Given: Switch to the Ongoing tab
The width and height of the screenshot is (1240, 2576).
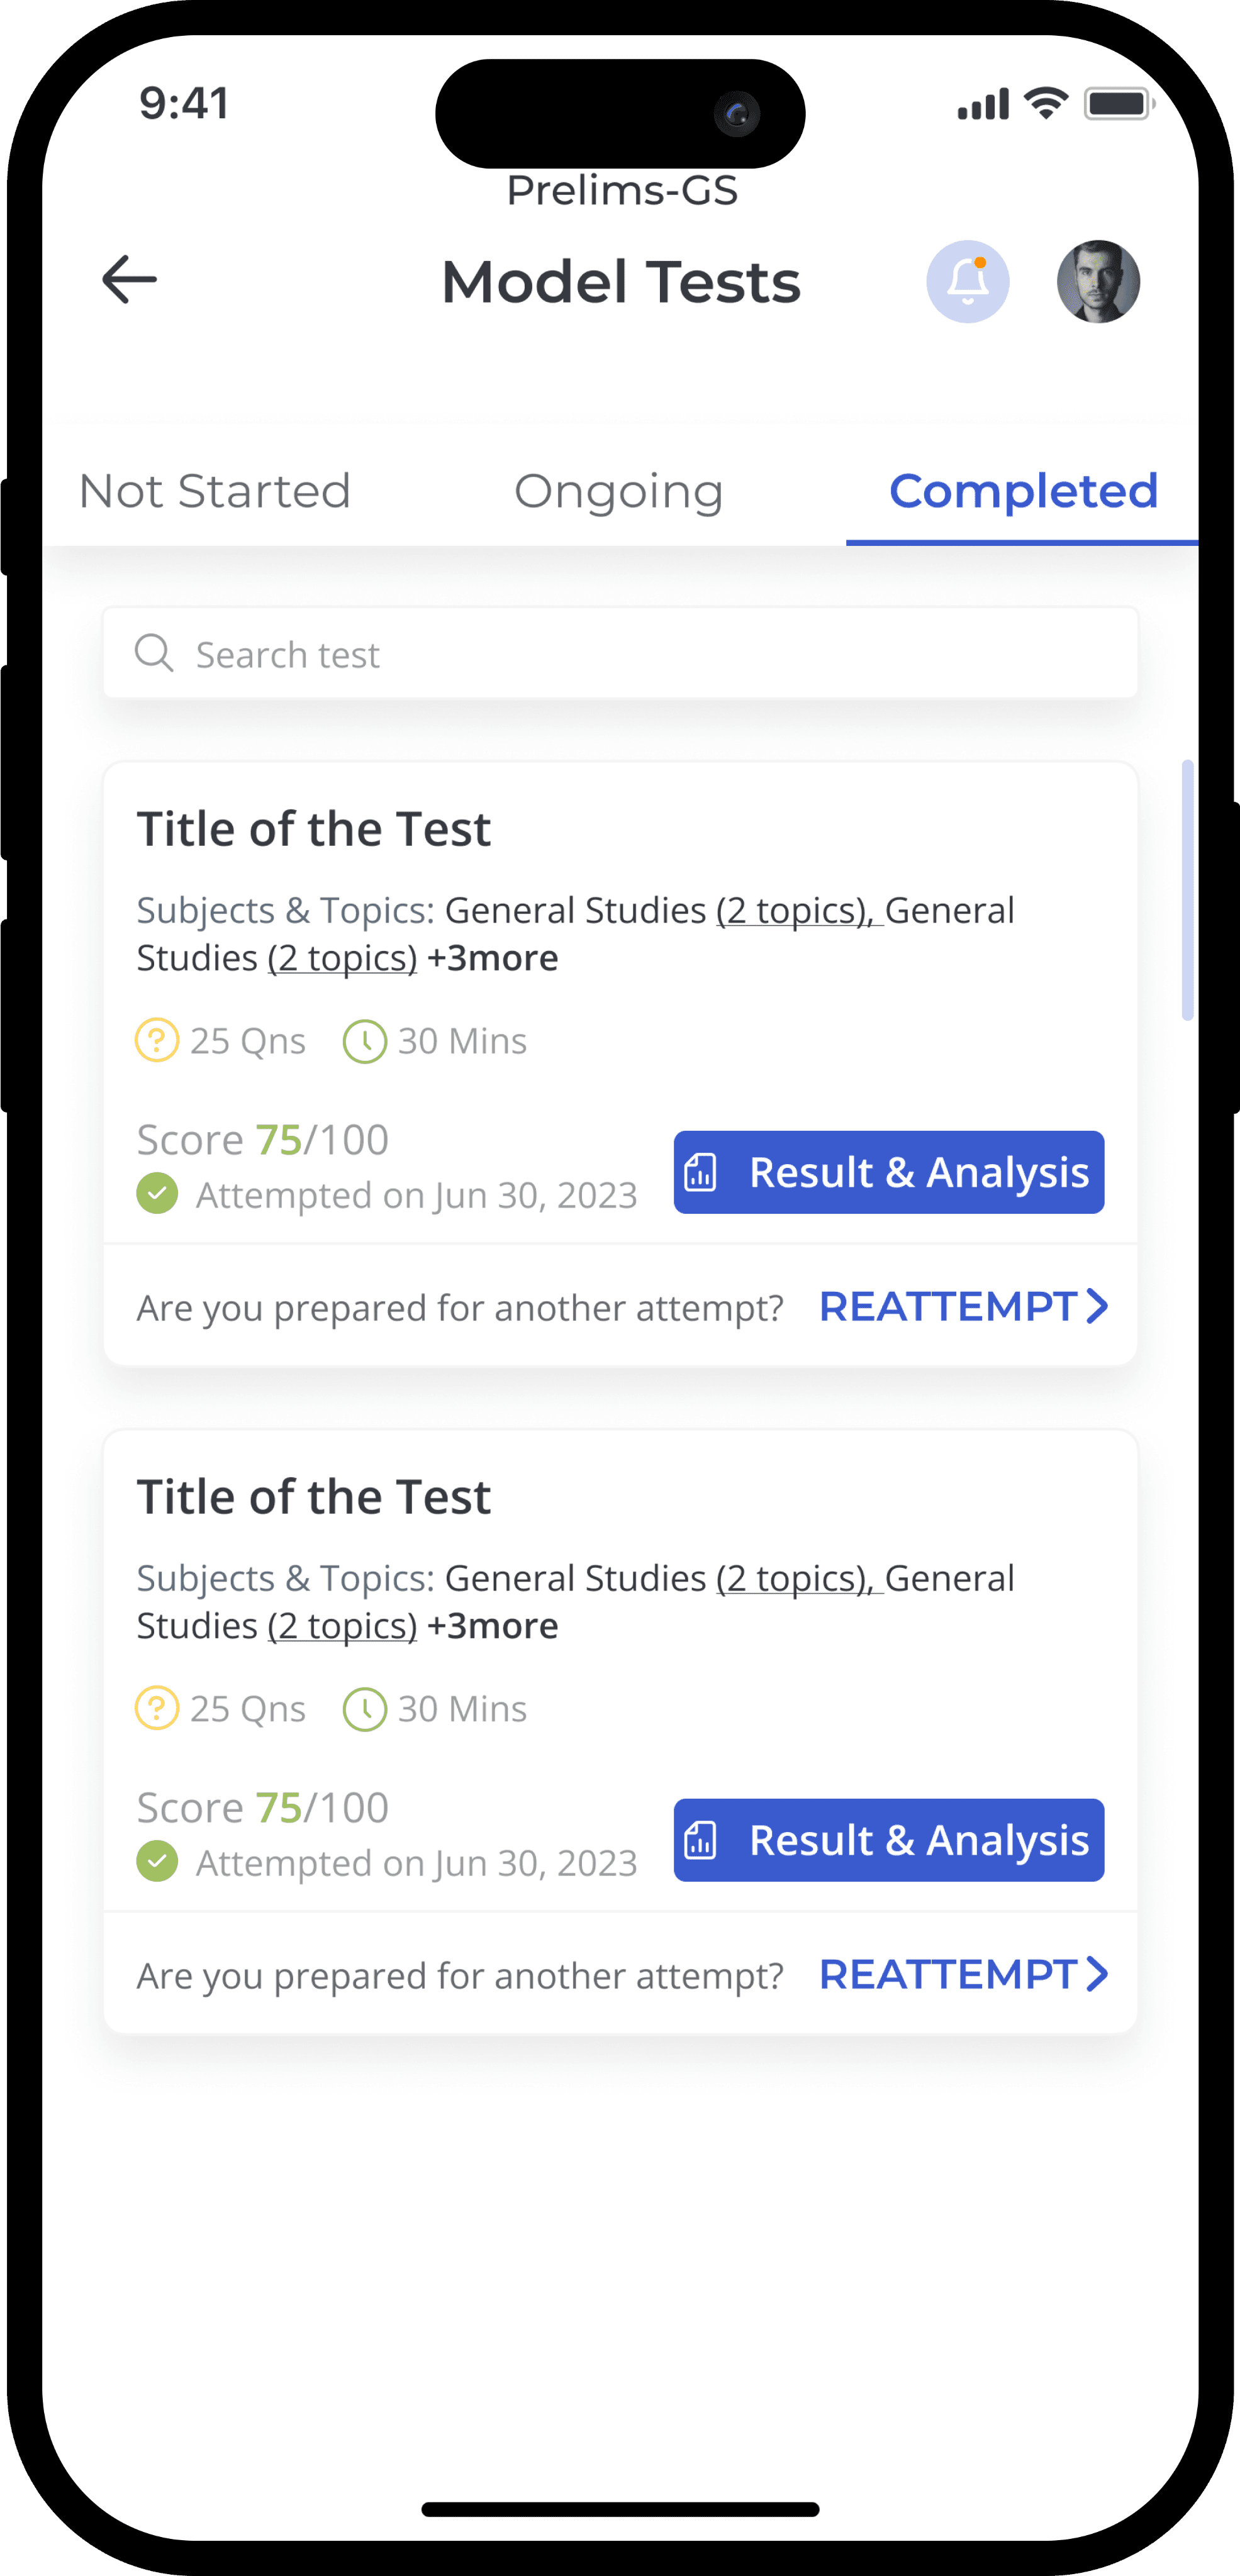Looking at the screenshot, I should click(619, 492).
